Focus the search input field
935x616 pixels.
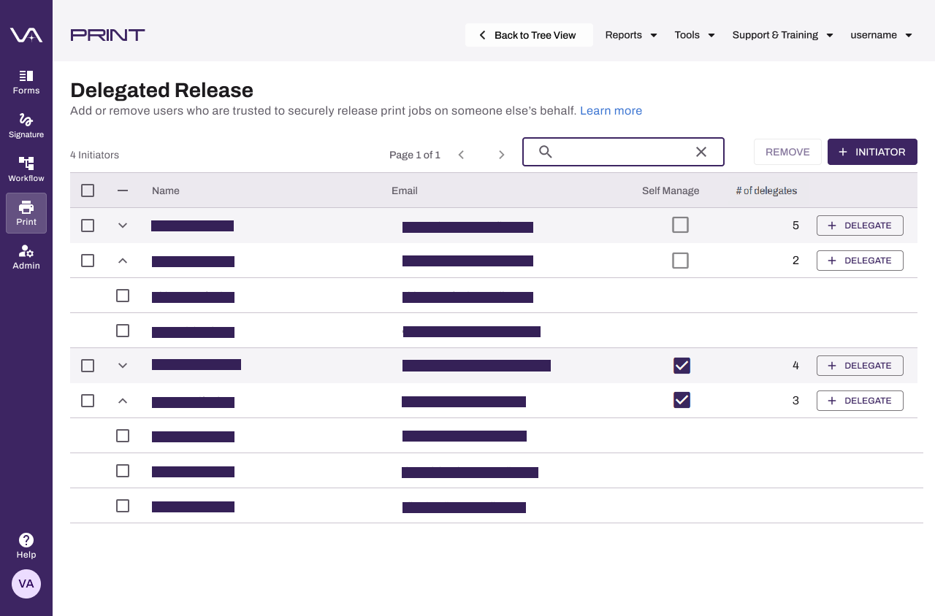(623, 152)
